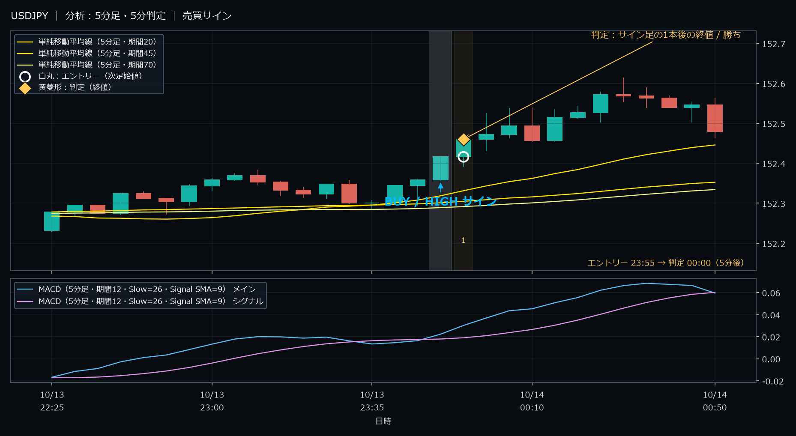The height and width of the screenshot is (436, 796).
Task: Click the green candlestick at 10/13 22:25
Action: coord(52,221)
